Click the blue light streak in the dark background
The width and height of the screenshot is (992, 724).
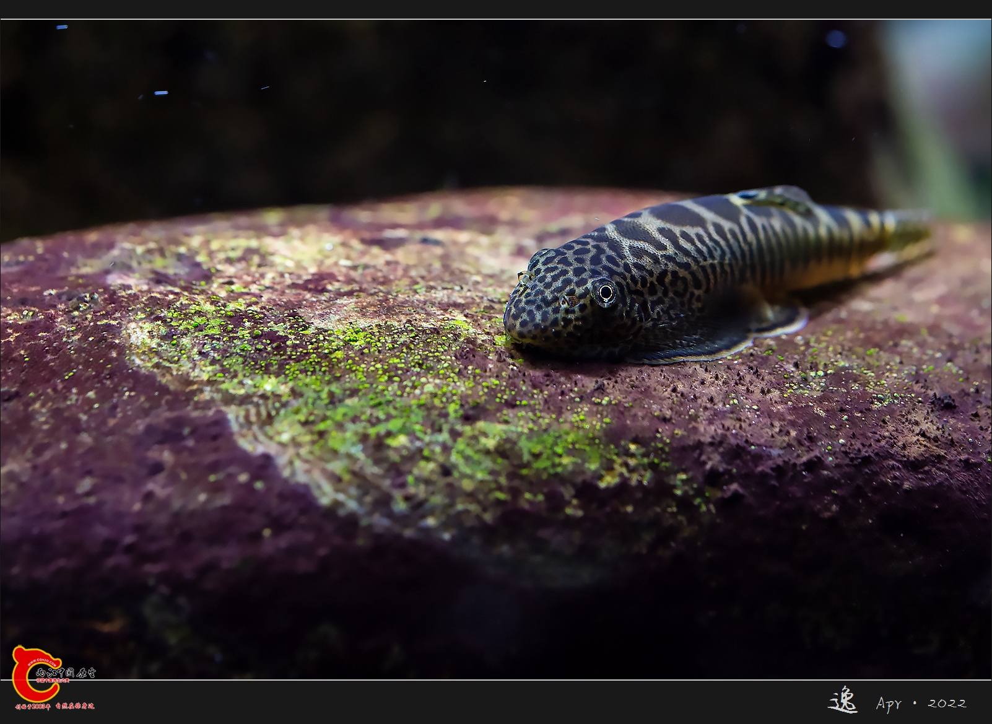pyautogui.click(x=160, y=93)
